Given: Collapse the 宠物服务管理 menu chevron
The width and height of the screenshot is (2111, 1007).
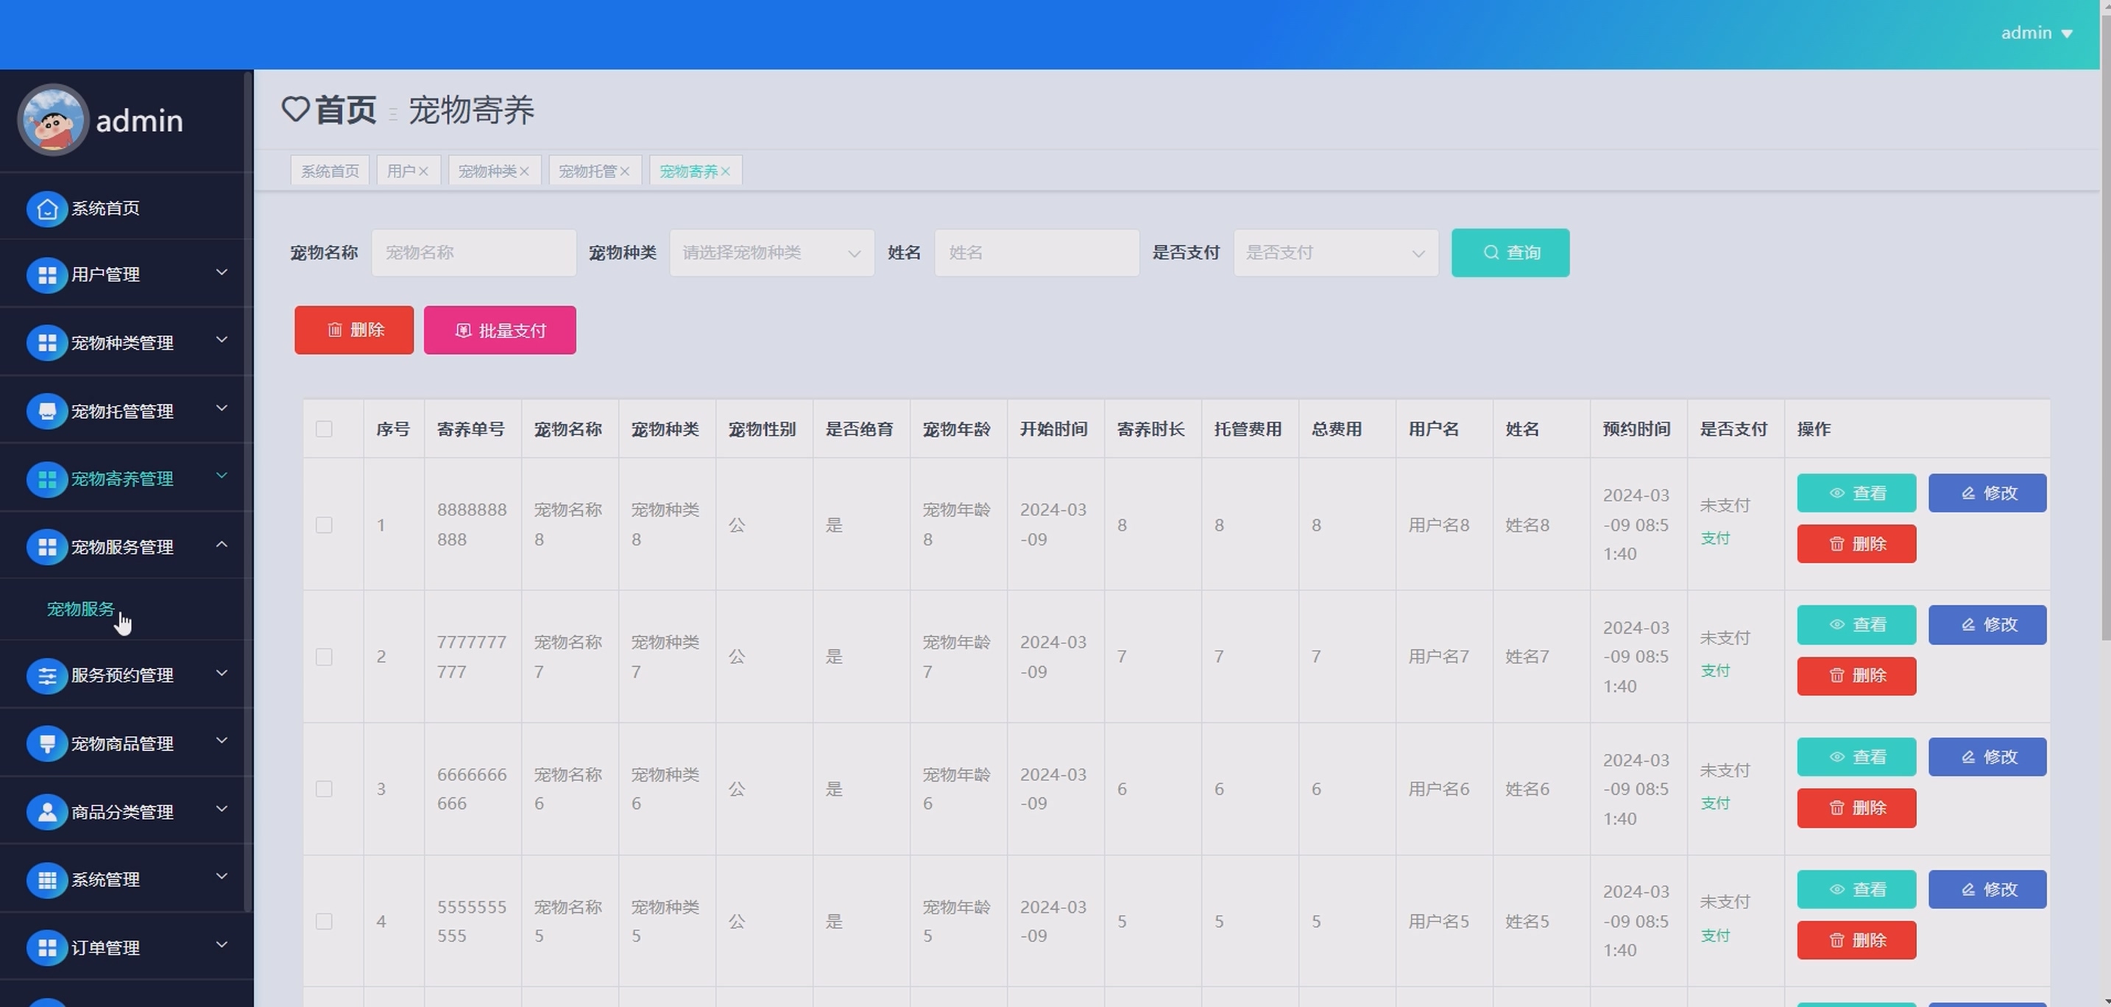Looking at the screenshot, I should pos(222,544).
